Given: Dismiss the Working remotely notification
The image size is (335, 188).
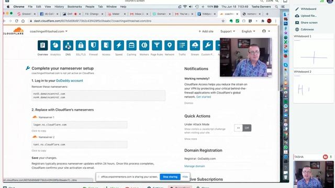Looking at the screenshot, I should [x=188, y=103].
